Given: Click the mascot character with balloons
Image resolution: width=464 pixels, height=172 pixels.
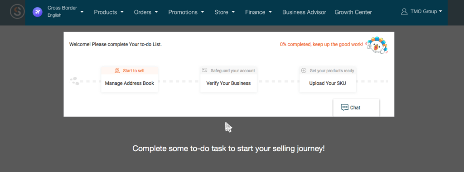Looking at the screenshot, I should tap(377, 46).
